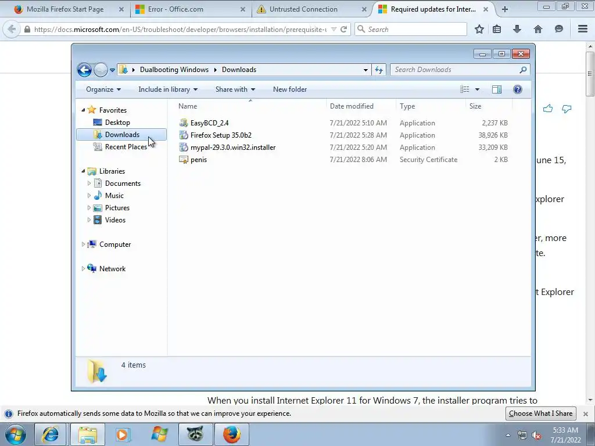Open the Share with menu
595x446 pixels.
click(235, 89)
